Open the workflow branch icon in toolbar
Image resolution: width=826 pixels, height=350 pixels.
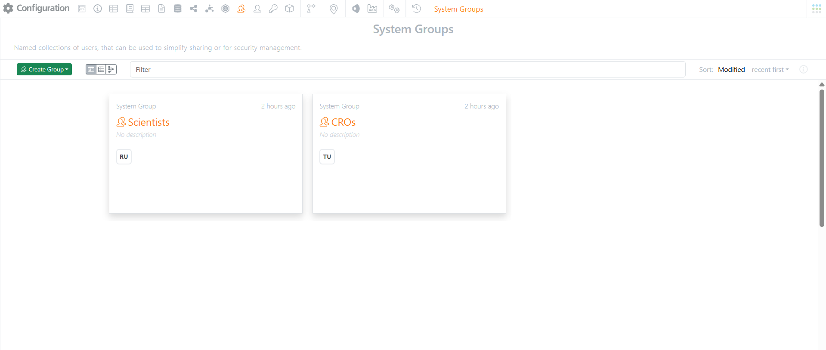311,9
